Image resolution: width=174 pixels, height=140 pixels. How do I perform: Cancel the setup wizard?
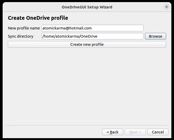pyautogui.click(x=158, y=132)
